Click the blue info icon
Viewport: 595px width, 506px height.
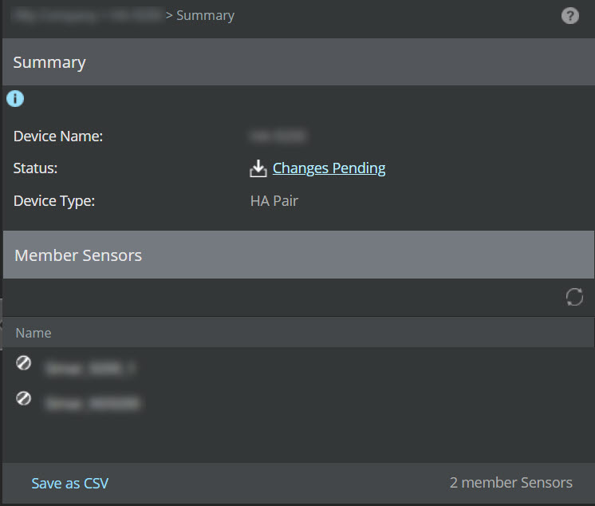15,99
